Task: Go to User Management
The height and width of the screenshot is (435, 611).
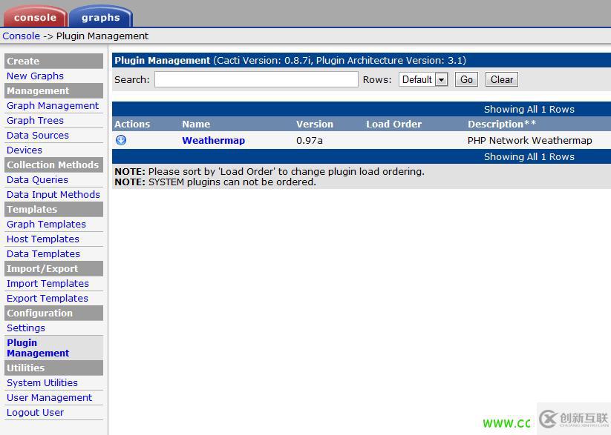Action: (49, 397)
